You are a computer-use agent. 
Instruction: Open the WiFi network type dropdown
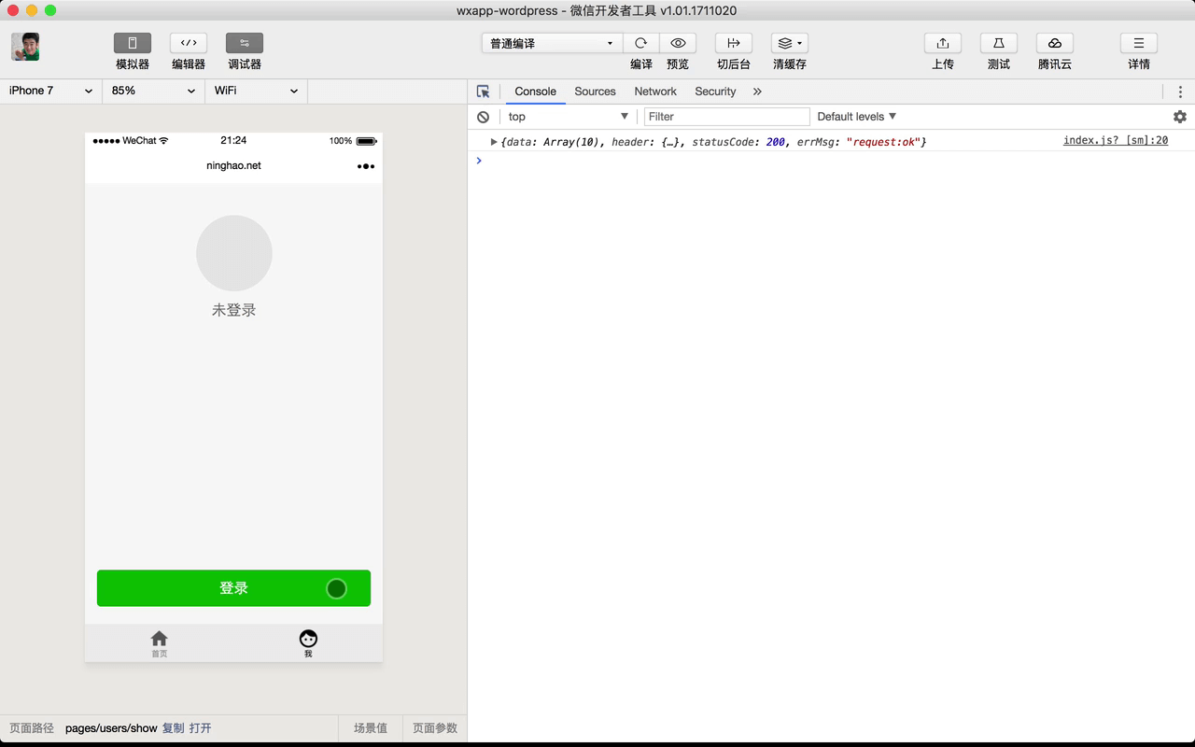pos(255,91)
